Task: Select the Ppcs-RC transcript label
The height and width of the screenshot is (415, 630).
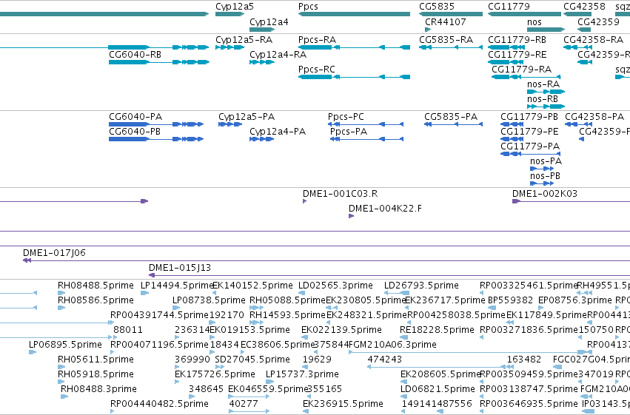Action: [x=317, y=70]
